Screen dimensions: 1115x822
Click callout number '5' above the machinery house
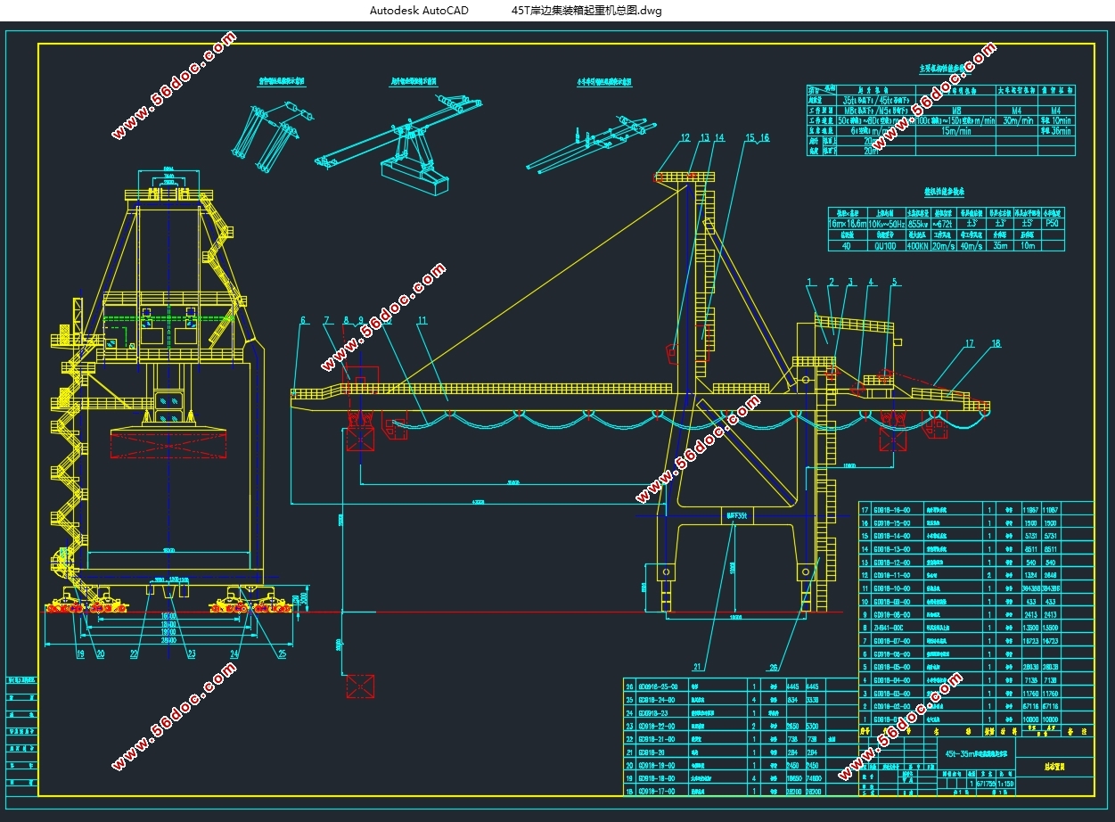click(x=894, y=282)
